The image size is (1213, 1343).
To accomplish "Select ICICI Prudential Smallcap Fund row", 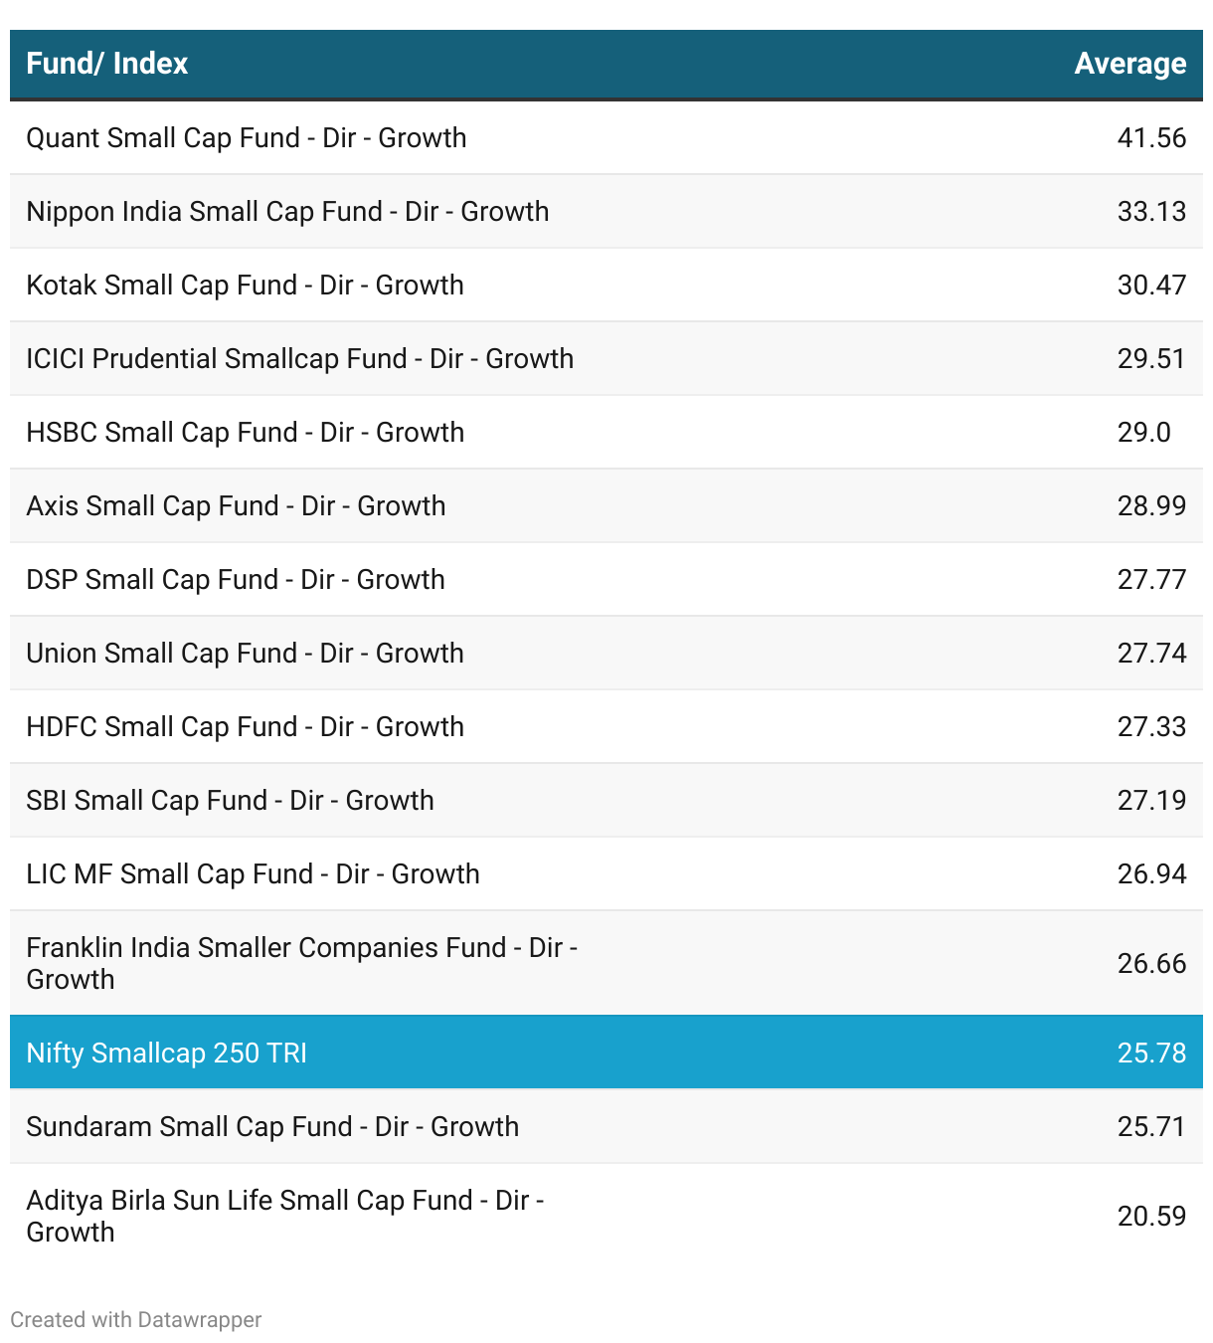I will tap(606, 359).
